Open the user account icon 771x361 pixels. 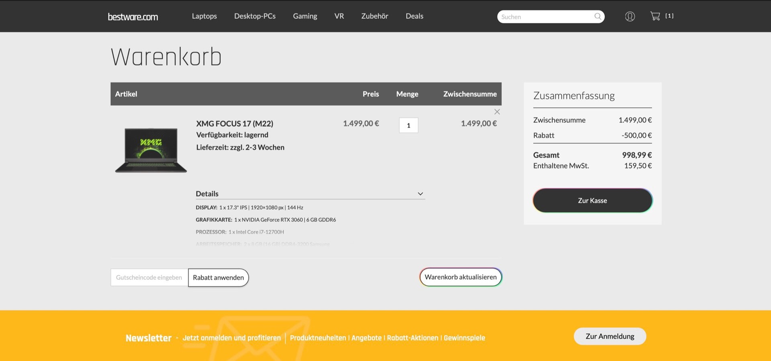pos(630,16)
